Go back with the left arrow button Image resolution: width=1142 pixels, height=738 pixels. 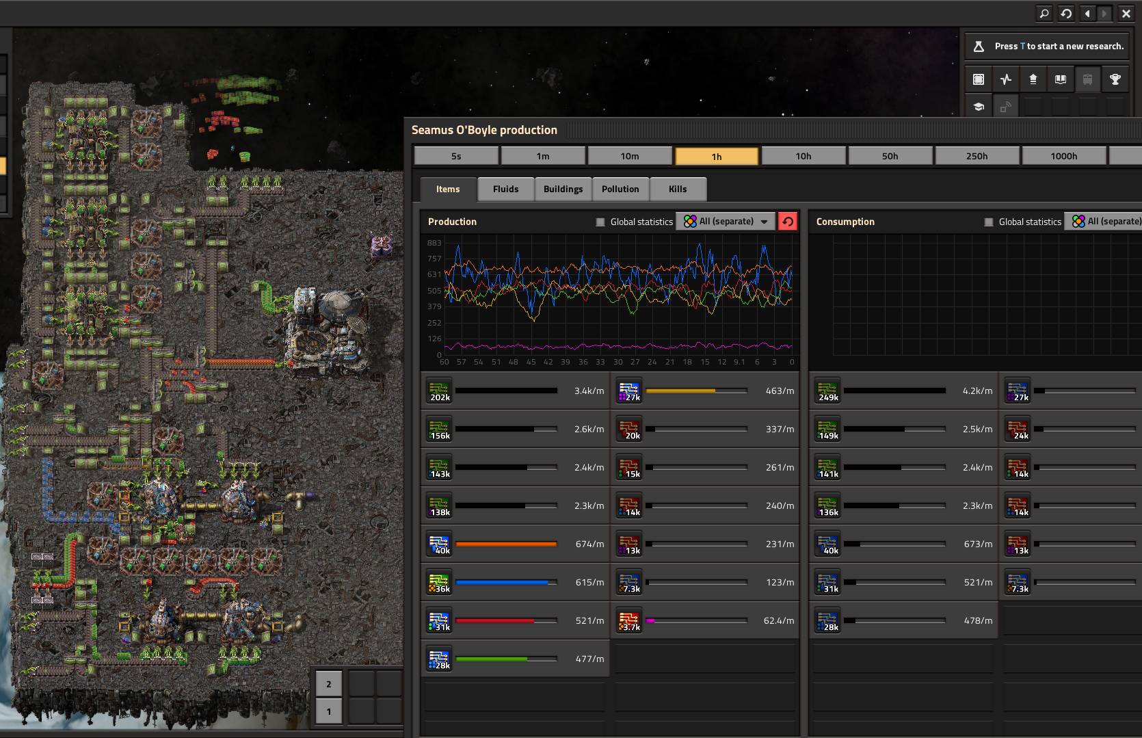(1087, 13)
